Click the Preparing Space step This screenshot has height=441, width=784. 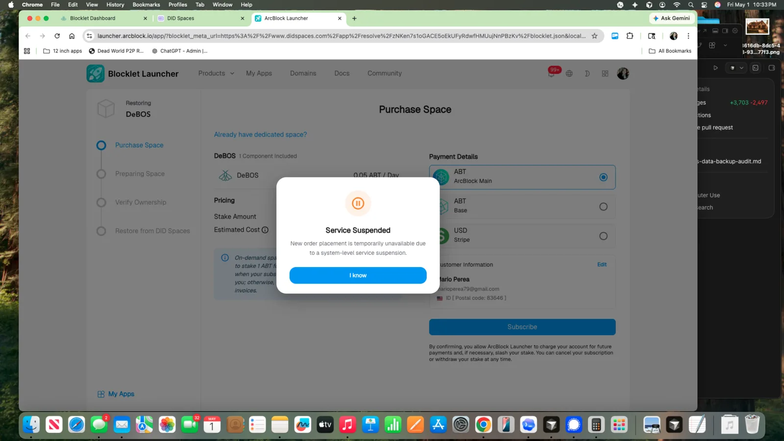[x=140, y=174]
